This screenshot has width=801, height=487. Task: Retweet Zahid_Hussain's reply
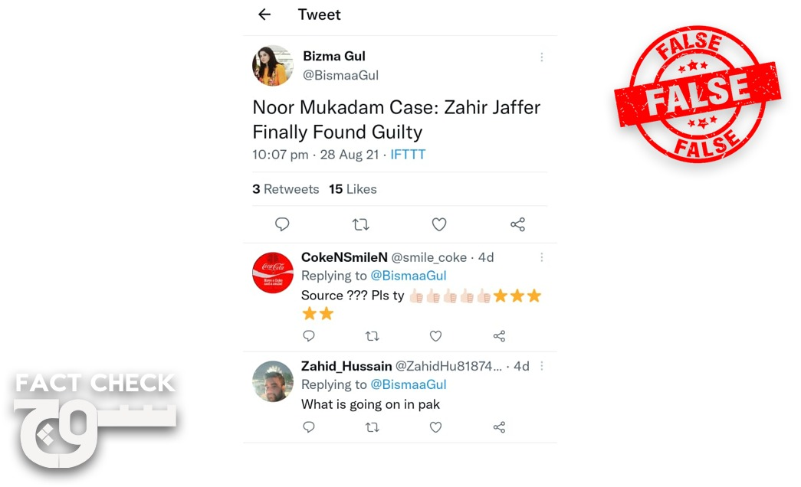click(x=373, y=427)
